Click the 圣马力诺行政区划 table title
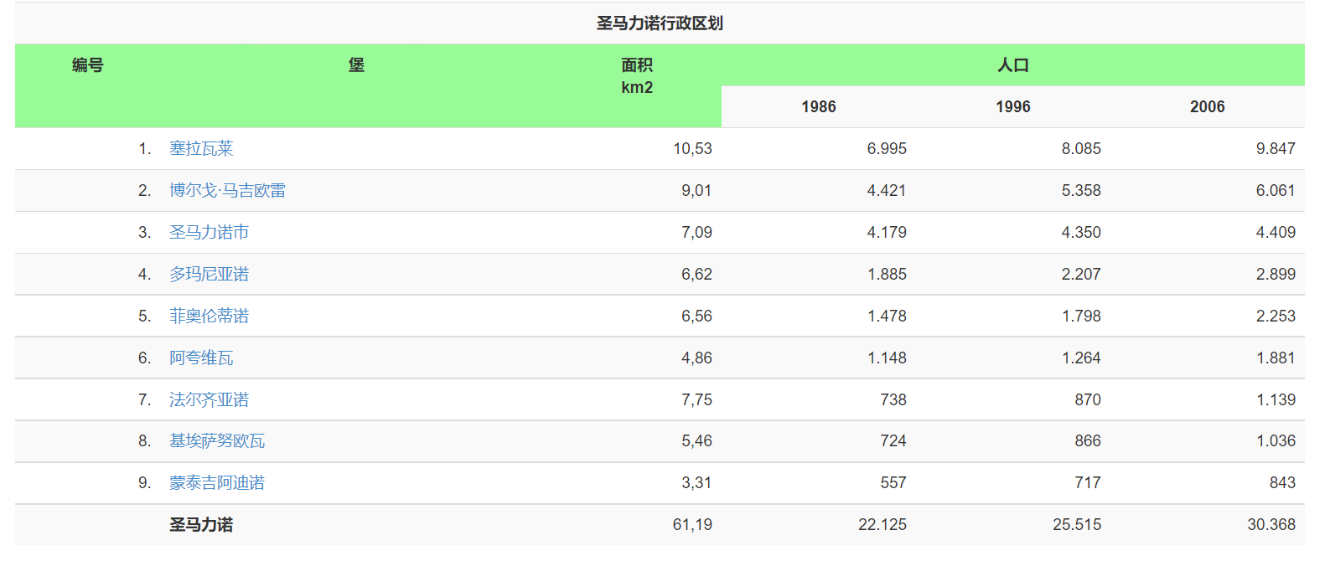This screenshot has height=561, width=1330. 660,23
